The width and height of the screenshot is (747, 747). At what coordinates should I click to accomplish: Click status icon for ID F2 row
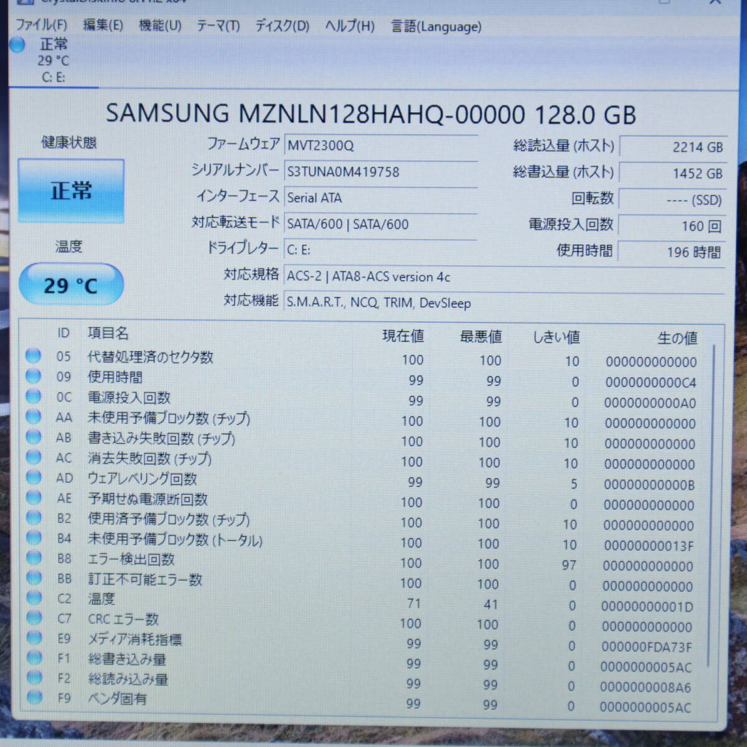(x=34, y=677)
